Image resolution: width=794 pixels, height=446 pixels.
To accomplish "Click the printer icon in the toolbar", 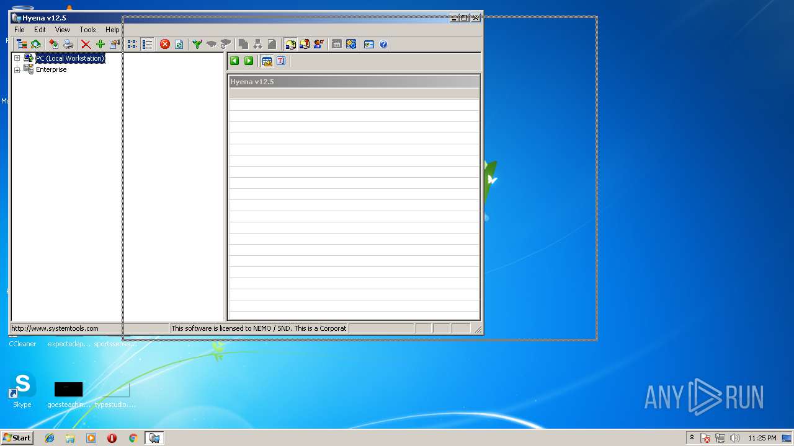I will click(68, 44).
